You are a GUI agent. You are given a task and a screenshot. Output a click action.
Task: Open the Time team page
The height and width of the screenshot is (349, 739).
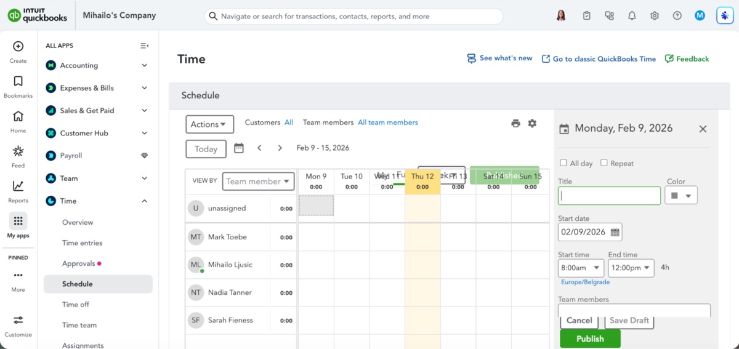(79, 325)
